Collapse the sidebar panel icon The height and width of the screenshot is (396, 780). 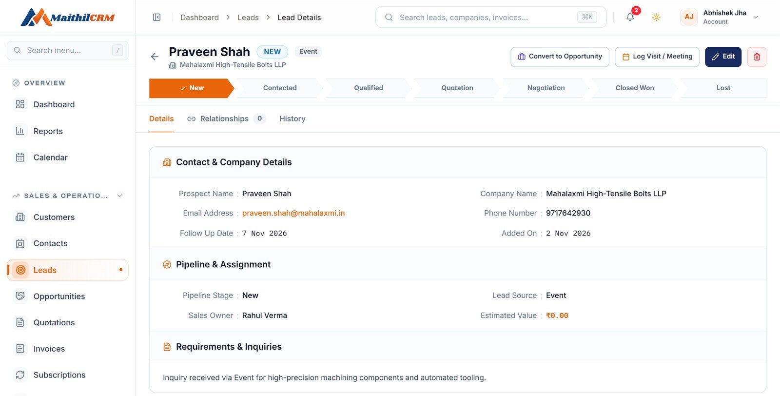coord(156,18)
